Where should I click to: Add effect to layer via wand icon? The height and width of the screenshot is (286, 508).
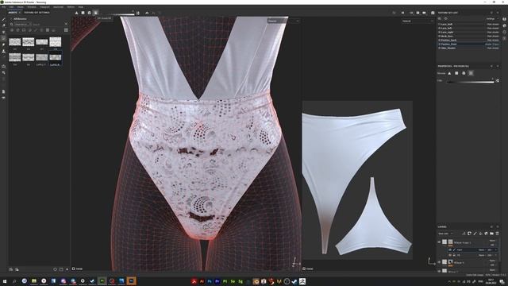[x=464, y=234]
